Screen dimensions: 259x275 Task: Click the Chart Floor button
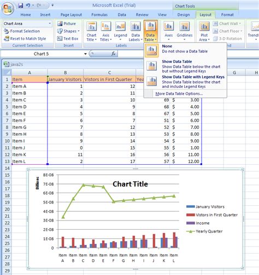228,31
